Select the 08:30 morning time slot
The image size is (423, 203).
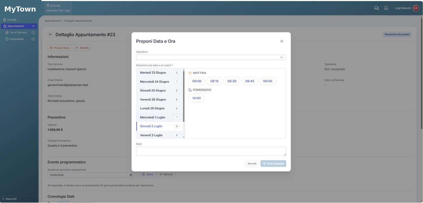click(x=232, y=81)
